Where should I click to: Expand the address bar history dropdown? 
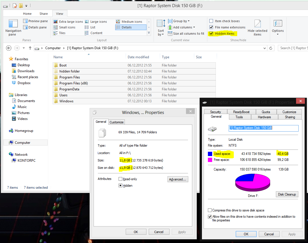pos(264,48)
